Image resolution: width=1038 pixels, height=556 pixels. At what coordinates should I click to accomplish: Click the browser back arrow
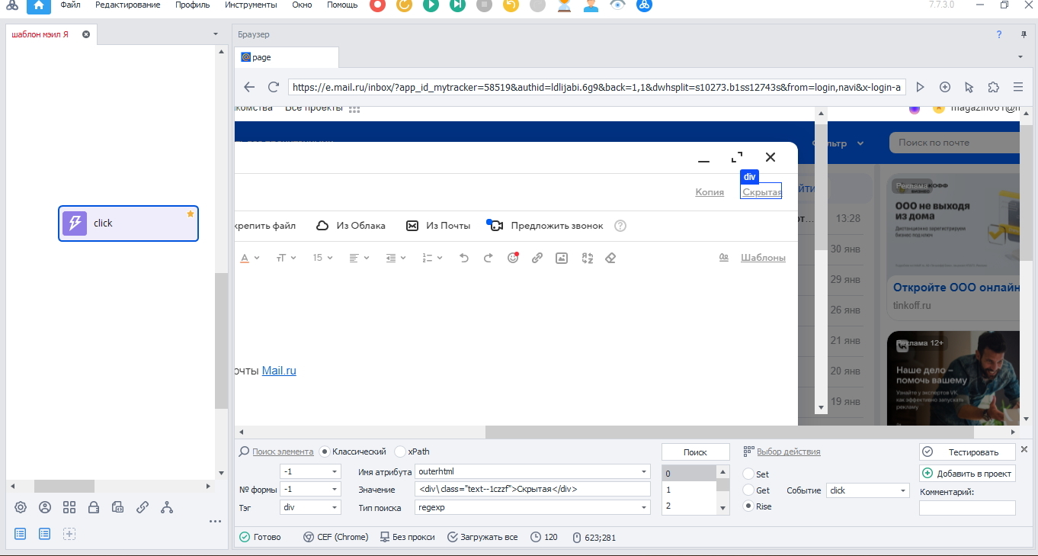point(249,87)
